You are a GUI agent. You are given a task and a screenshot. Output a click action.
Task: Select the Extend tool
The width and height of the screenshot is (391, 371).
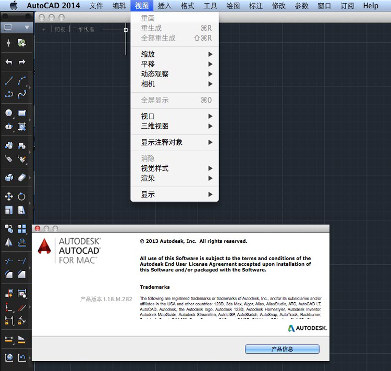point(22,261)
